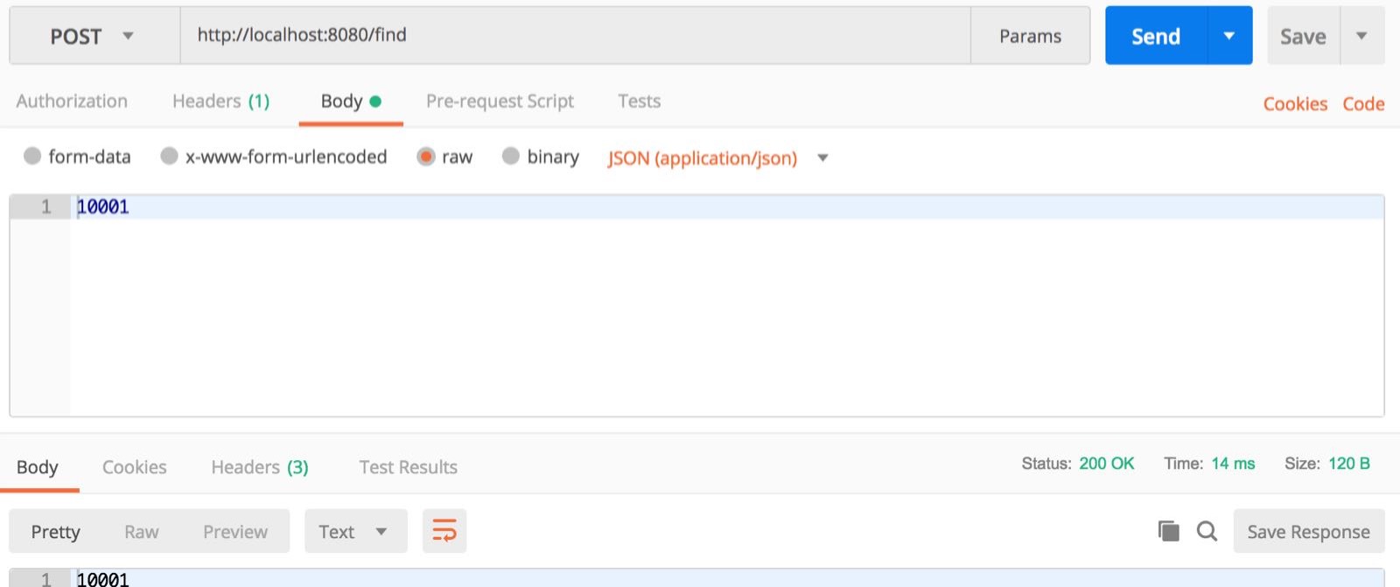Screen dimensions: 1400x587
Task: Switch response view to Raw
Action: (x=141, y=532)
